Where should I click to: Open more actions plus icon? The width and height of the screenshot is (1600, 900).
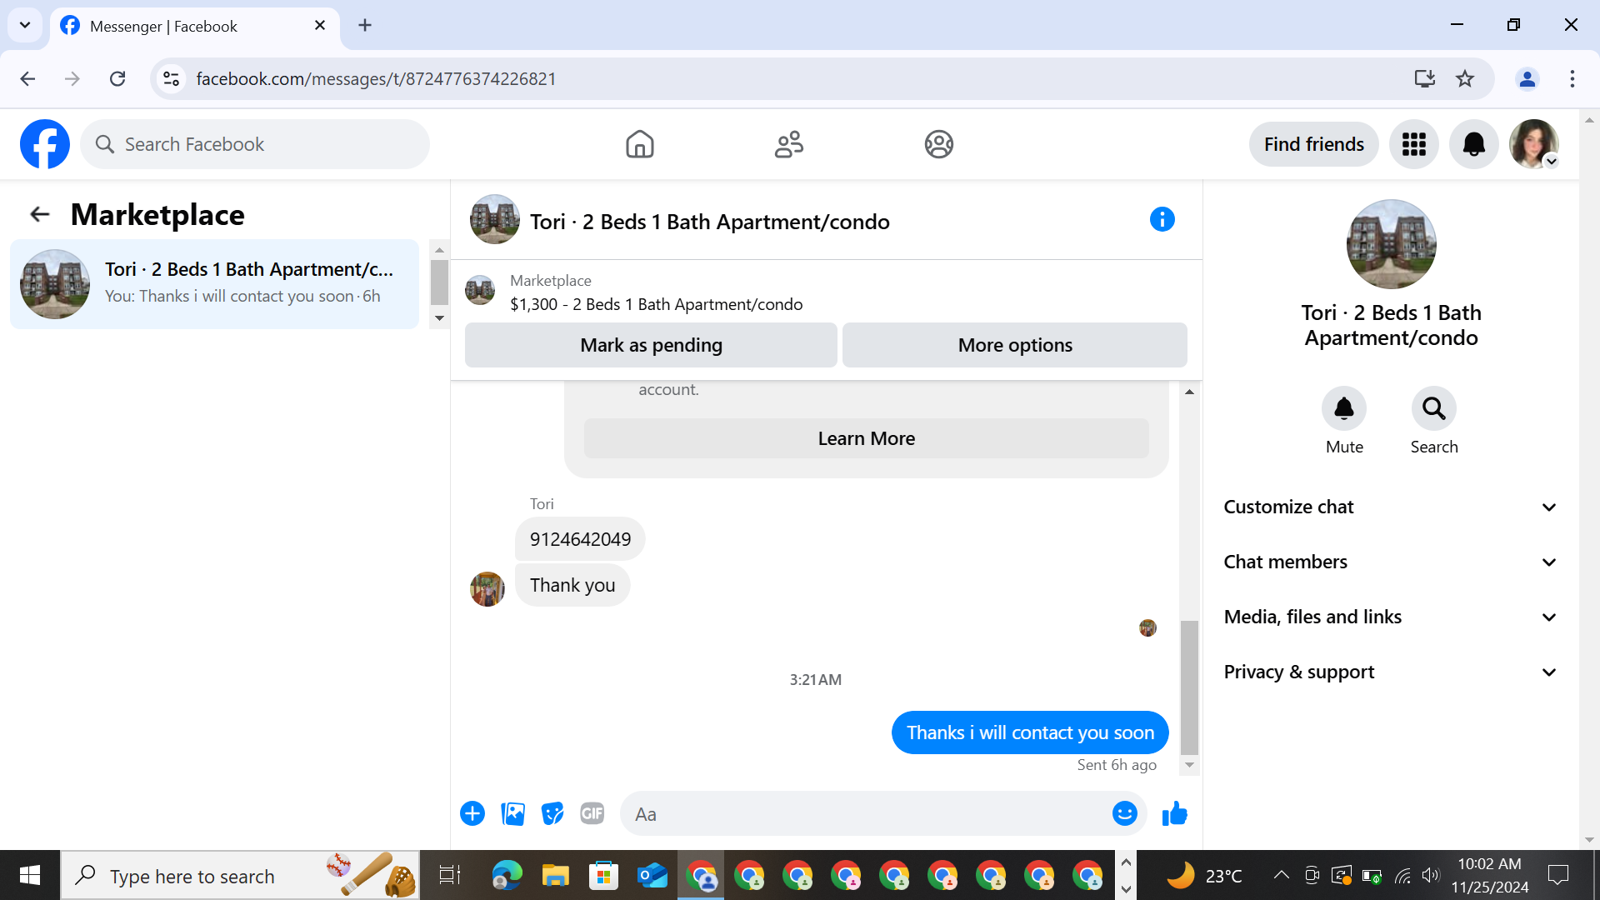coord(472,813)
